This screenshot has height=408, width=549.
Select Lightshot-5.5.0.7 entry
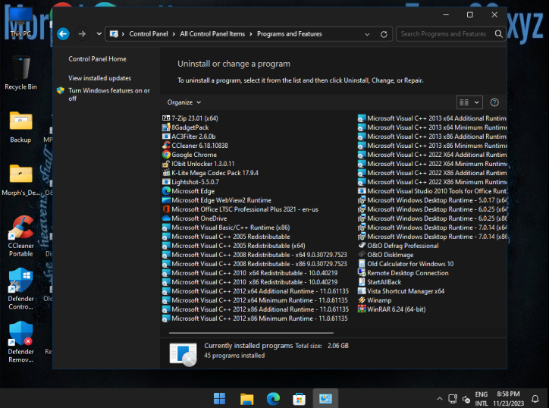(191, 182)
